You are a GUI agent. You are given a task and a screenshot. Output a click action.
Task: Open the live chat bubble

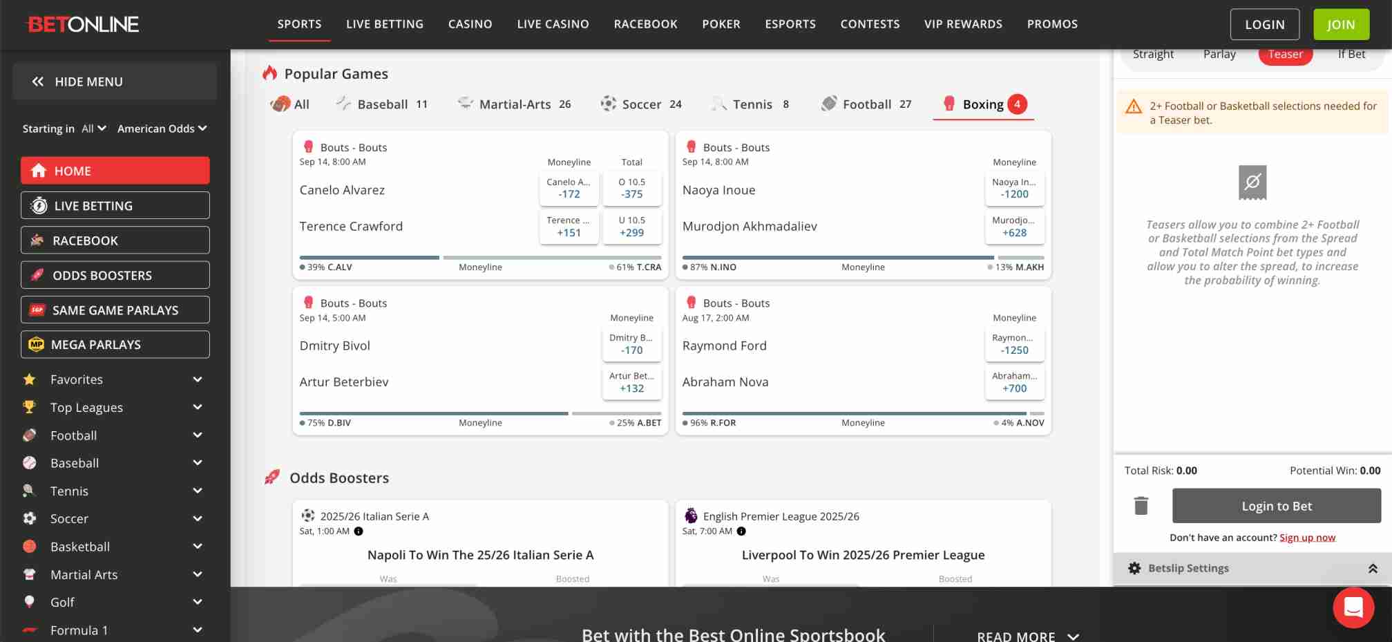click(x=1353, y=607)
